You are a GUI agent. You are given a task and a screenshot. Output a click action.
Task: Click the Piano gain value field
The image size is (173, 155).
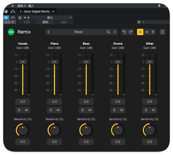point(54,102)
